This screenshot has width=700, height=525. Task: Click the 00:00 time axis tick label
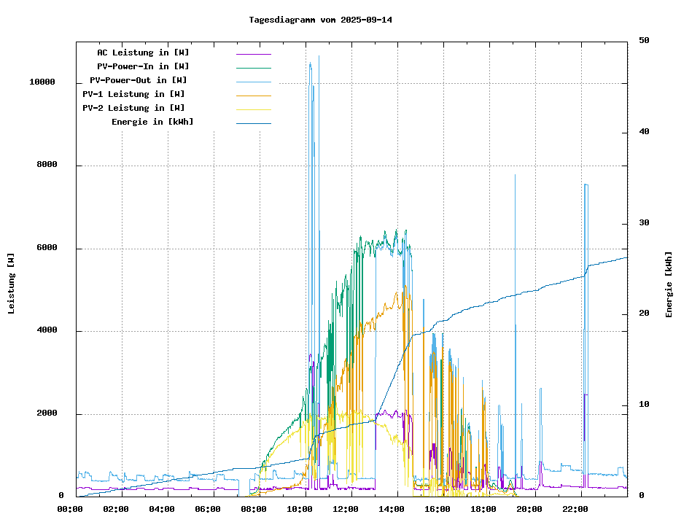click(70, 509)
